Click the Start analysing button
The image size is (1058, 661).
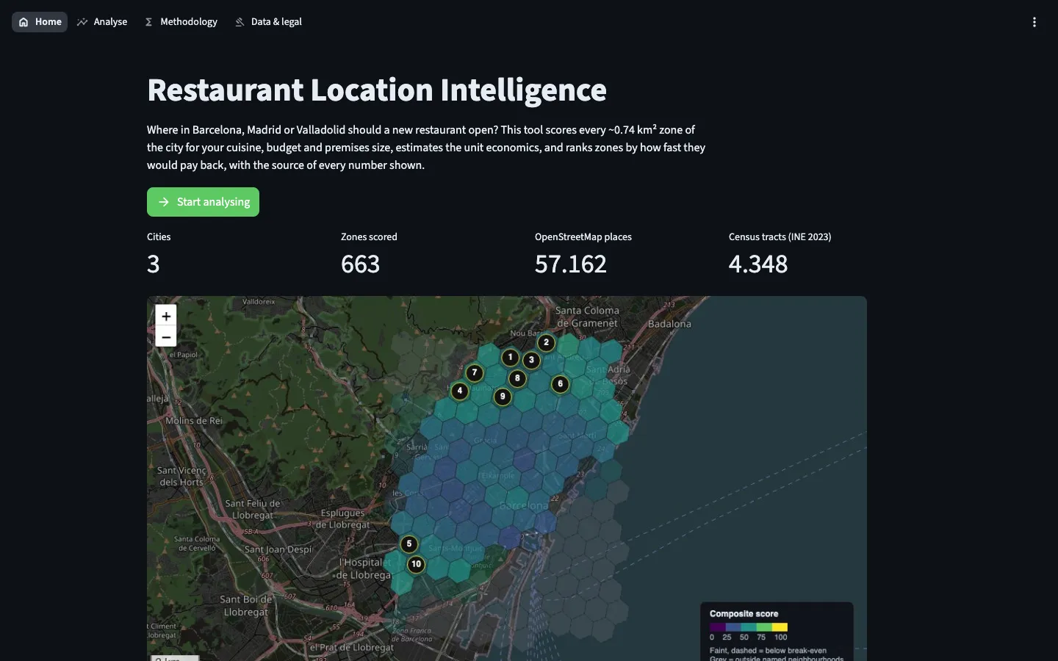pos(203,202)
